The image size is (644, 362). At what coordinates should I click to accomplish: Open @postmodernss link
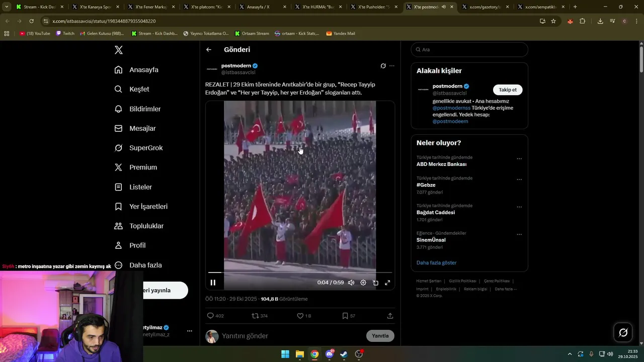[451, 108]
